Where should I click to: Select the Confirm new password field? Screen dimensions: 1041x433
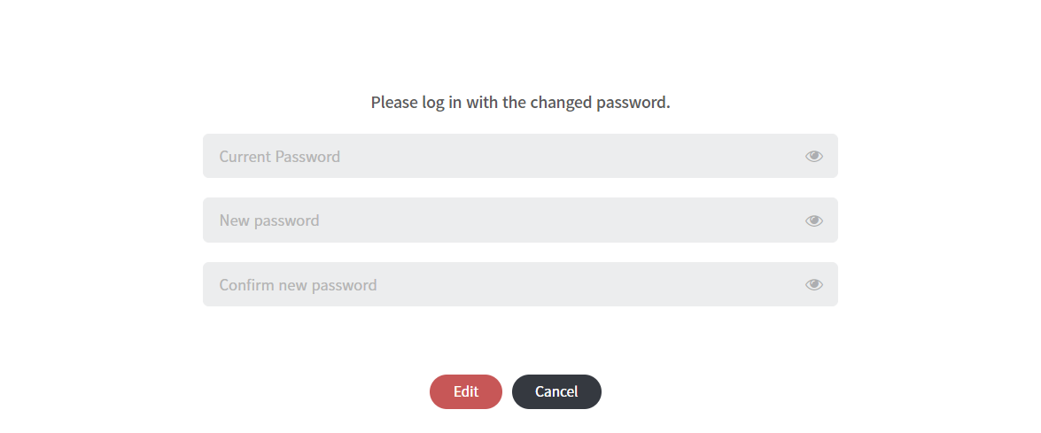point(496,284)
